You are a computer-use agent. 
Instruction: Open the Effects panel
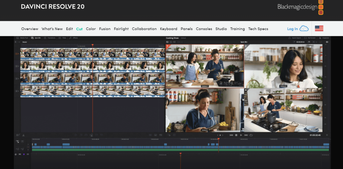coord(73,38)
